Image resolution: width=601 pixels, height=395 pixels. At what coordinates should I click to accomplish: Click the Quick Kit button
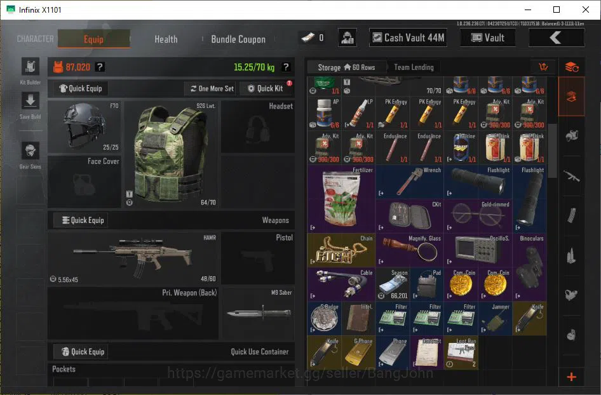click(266, 88)
